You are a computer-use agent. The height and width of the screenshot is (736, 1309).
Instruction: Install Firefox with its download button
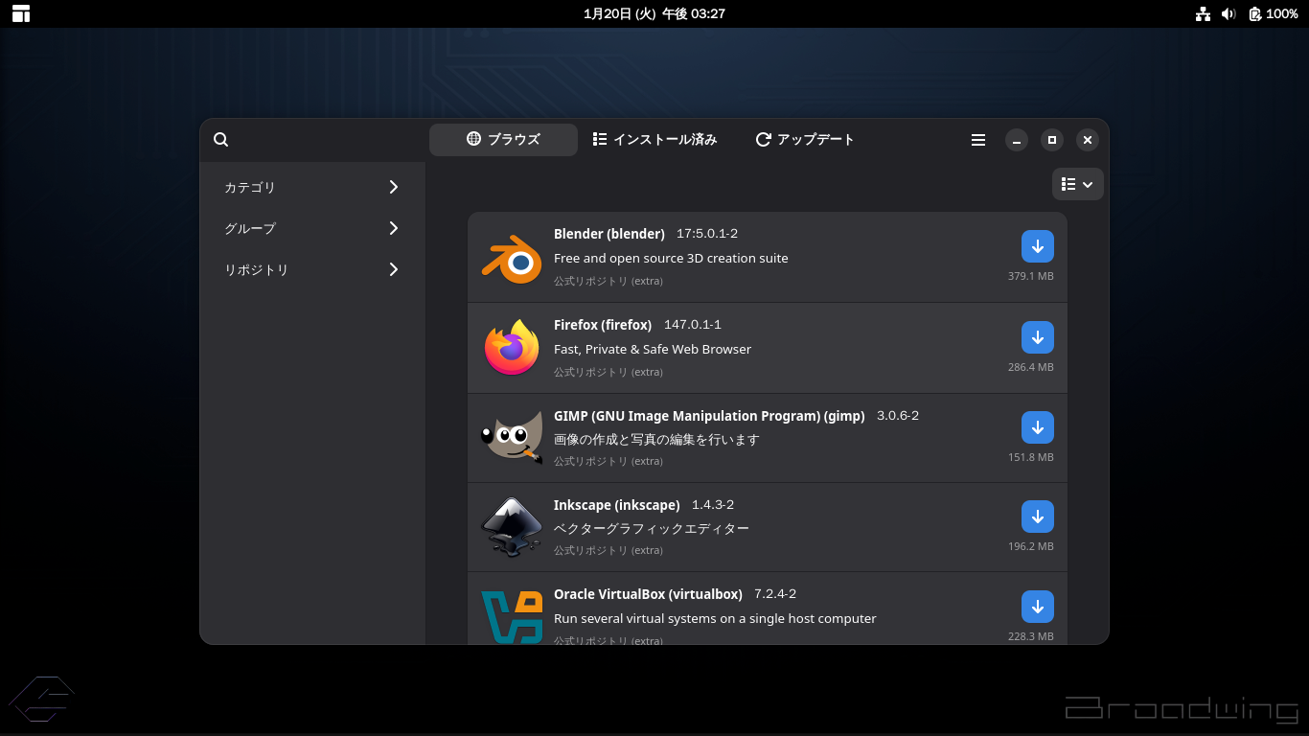(x=1038, y=337)
